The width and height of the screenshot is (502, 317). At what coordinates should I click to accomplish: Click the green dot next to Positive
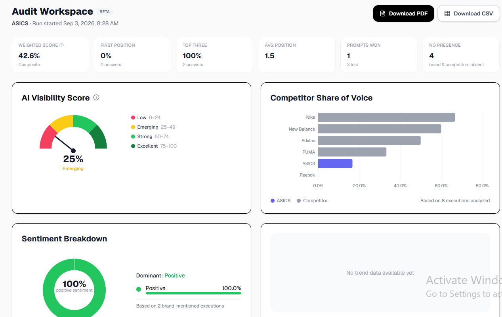pos(139,289)
